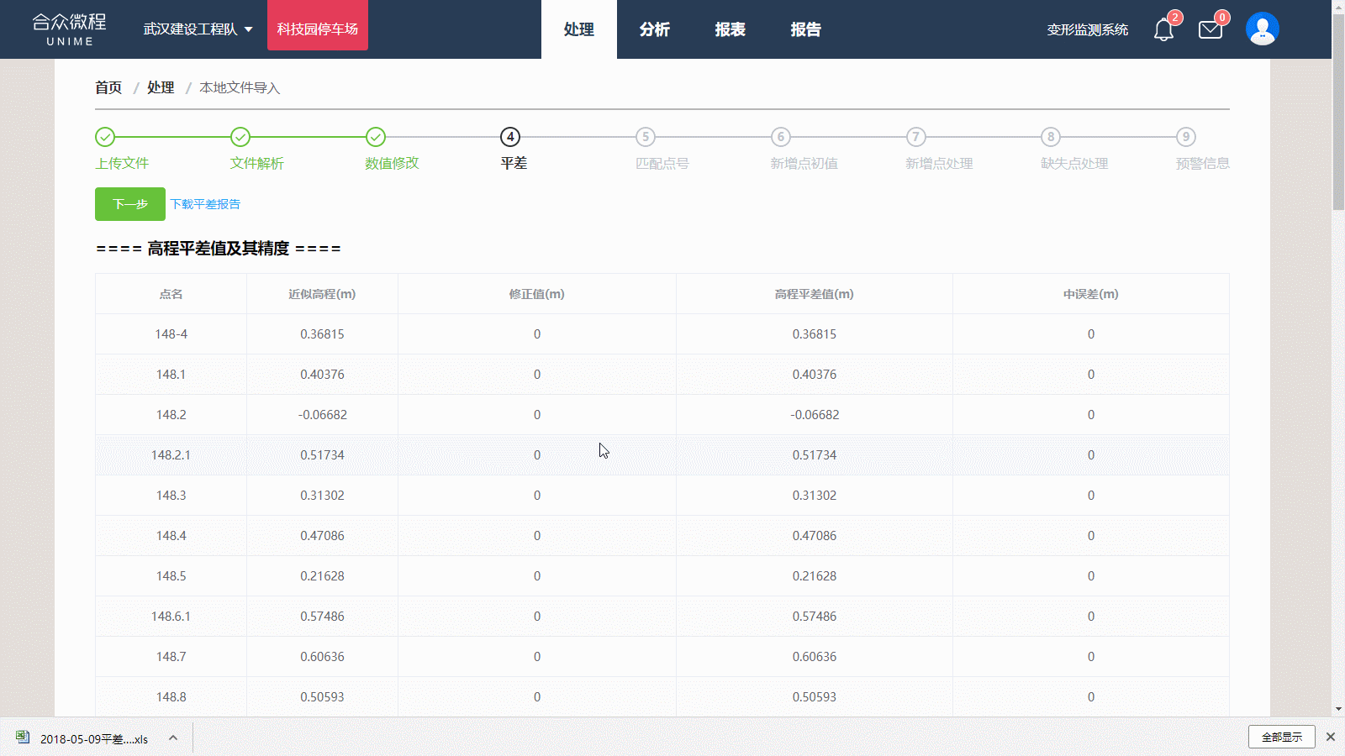Click the step 2 file parsing checkmark
Screen dimensions: 1345x756
(x=240, y=137)
